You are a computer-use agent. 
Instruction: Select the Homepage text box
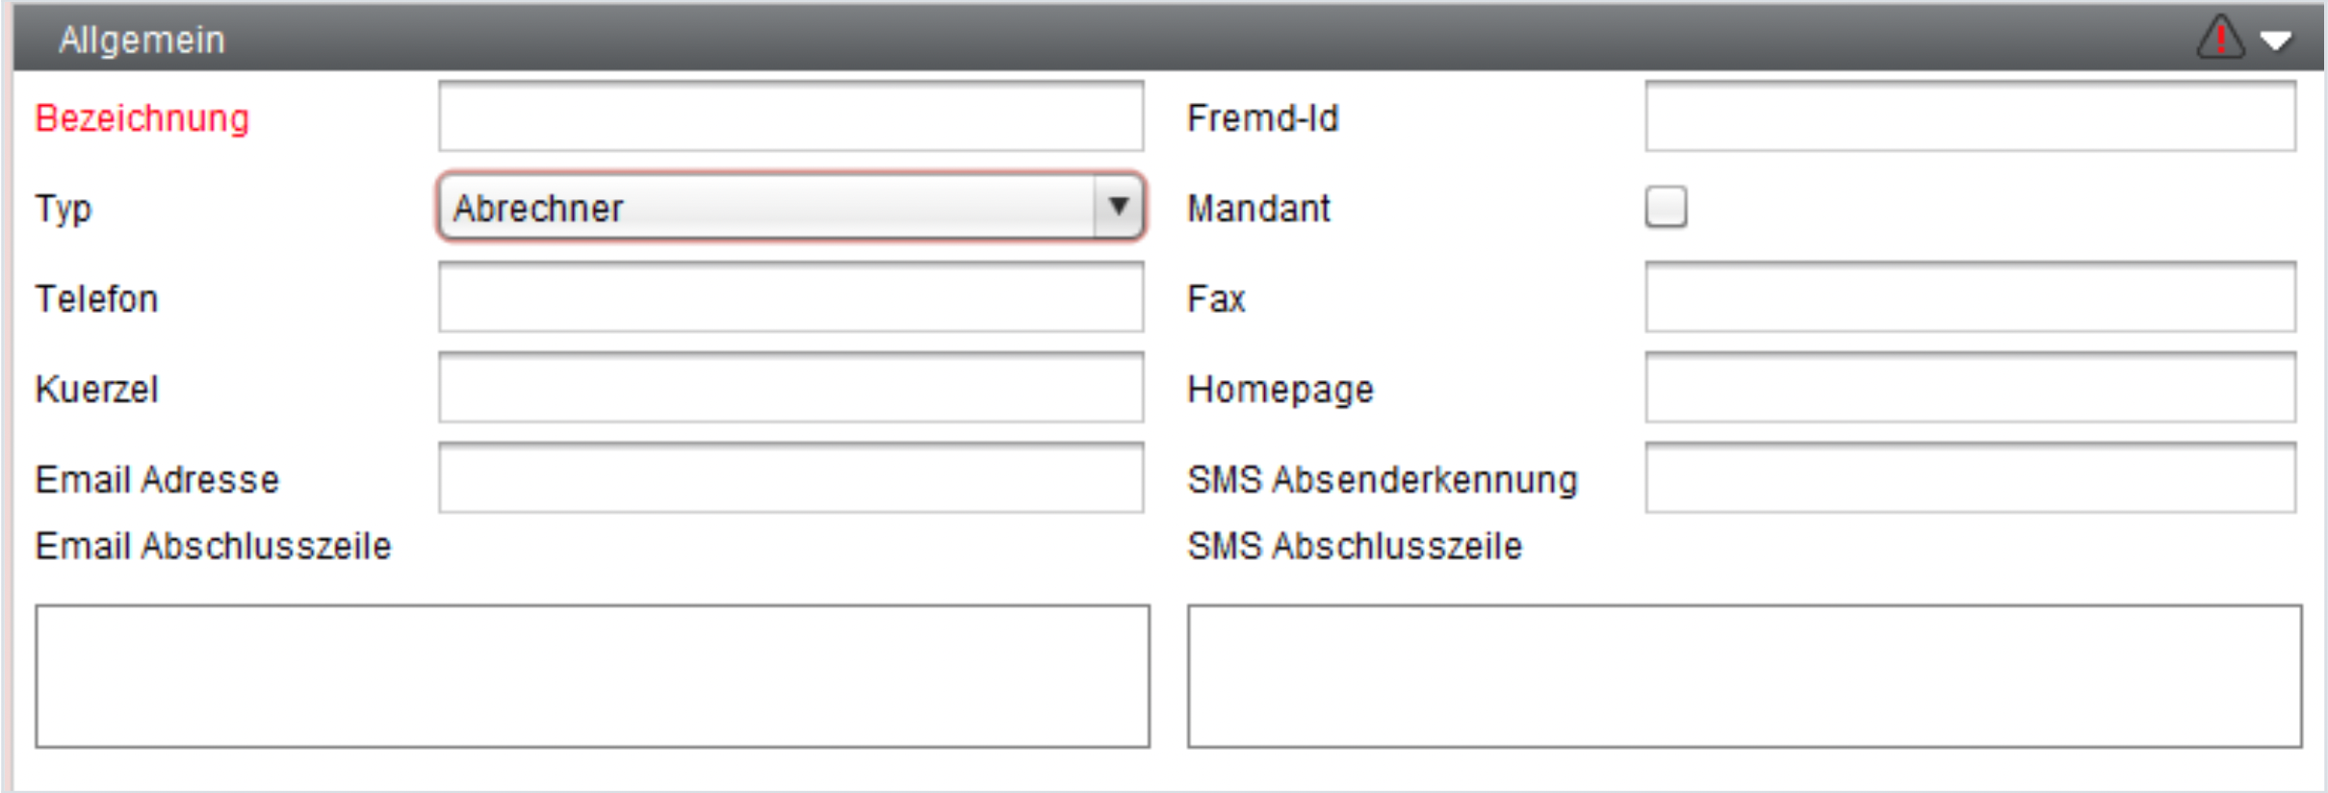(x=1970, y=388)
